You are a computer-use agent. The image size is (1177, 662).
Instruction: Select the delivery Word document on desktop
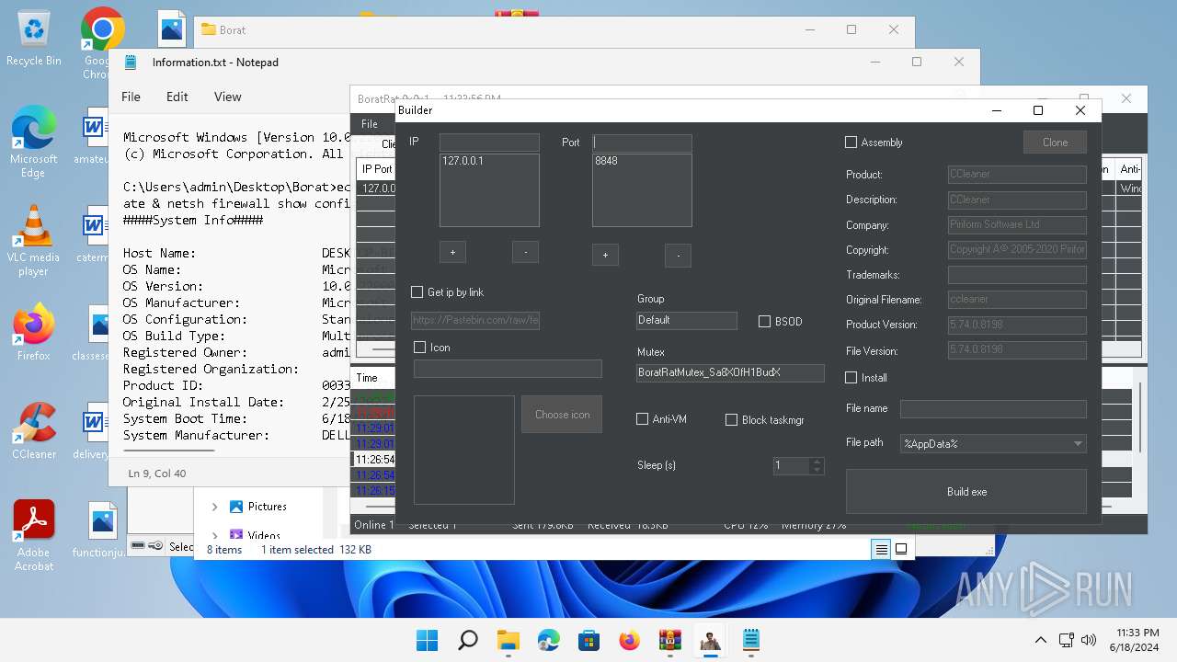(95, 431)
